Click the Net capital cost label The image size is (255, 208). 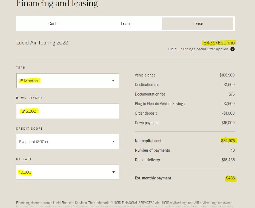coord(148,141)
